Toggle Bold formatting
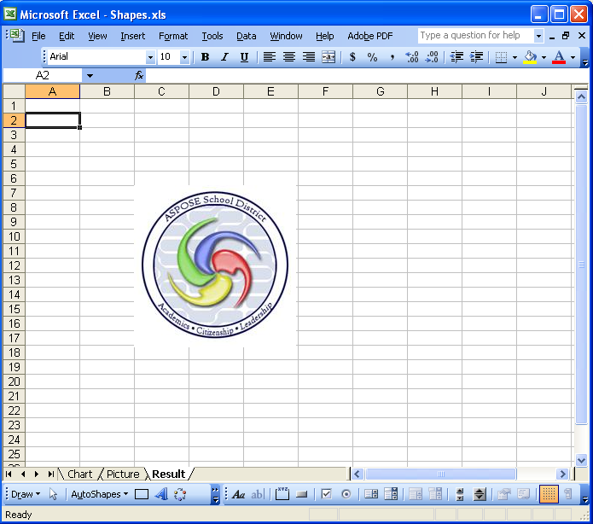Screen dimensions: 593x524 (206, 57)
